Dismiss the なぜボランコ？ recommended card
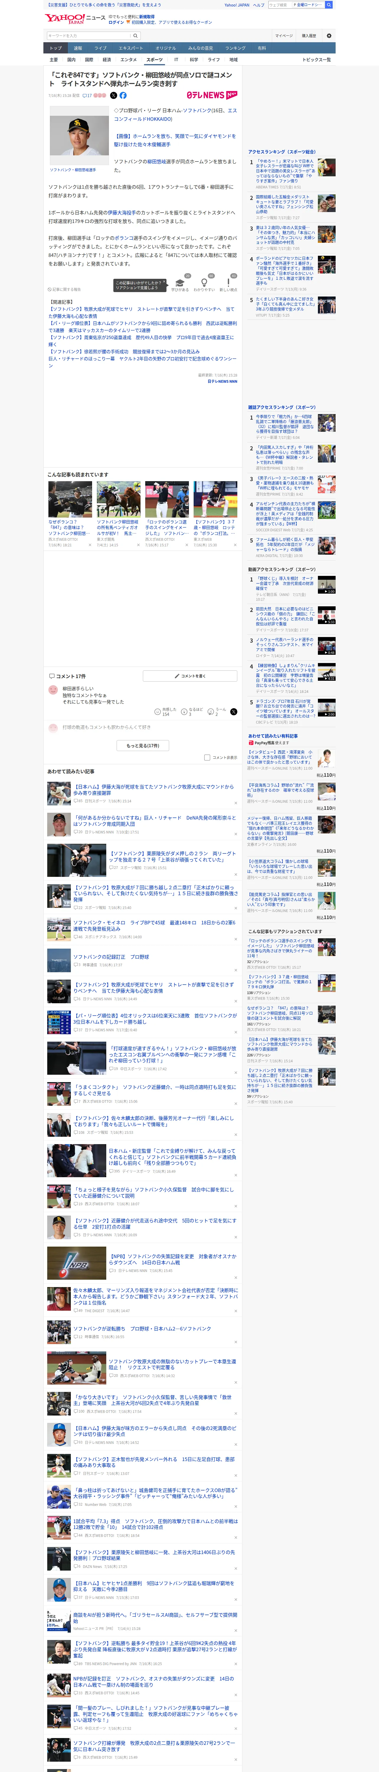This screenshot has height=1772, width=379. (x=89, y=545)
